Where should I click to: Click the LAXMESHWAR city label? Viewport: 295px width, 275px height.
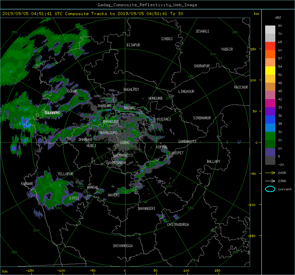pyautogui.click(x=116, y=163)
